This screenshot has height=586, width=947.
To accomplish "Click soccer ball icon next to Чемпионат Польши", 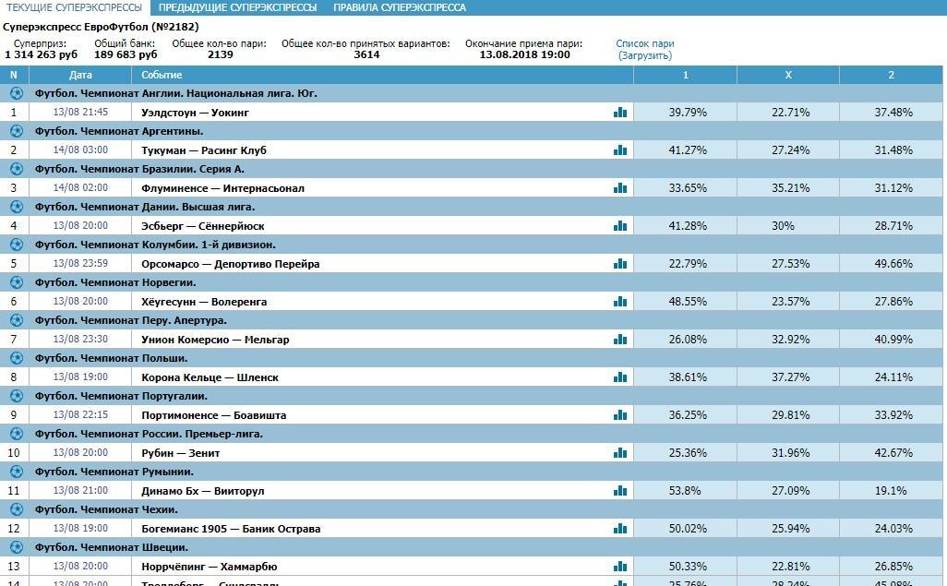I will [16, 358].
